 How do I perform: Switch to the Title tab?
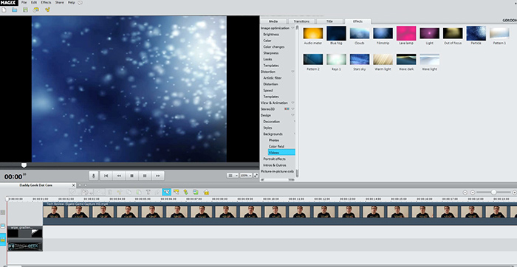pos(329,21)
